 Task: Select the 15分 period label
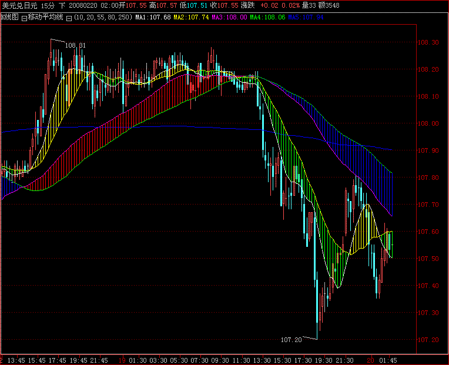48,5
